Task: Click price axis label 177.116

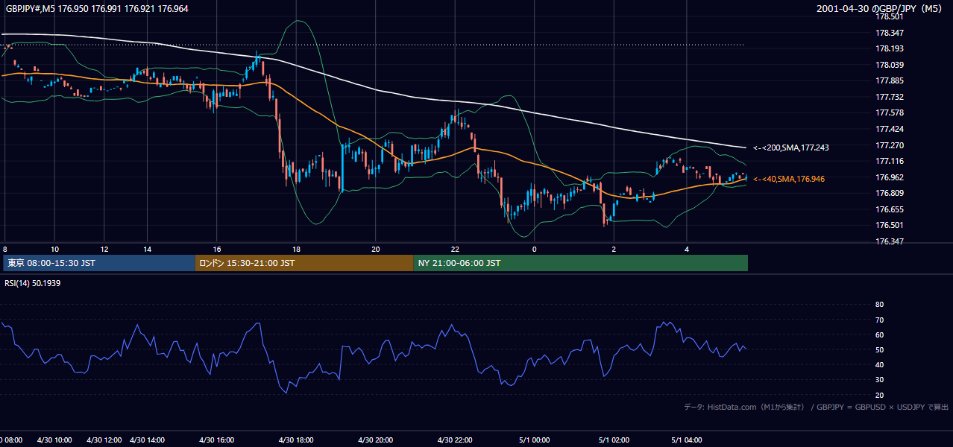Action: 889,161
